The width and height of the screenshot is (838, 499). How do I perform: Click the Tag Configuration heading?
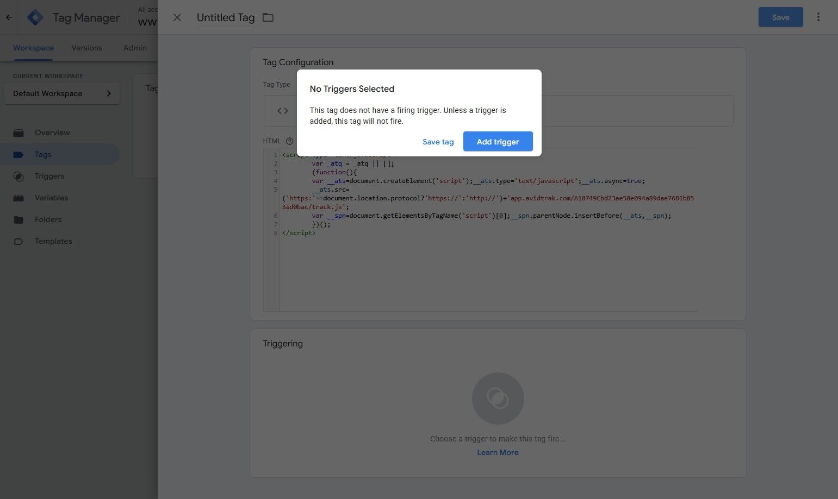(x=298, y=62)
